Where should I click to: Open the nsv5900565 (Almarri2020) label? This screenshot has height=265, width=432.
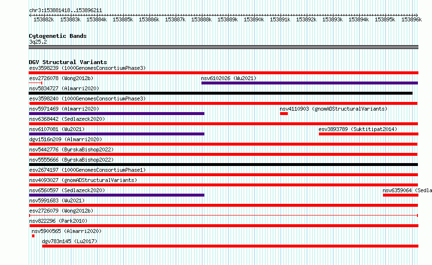coord(66,231)
